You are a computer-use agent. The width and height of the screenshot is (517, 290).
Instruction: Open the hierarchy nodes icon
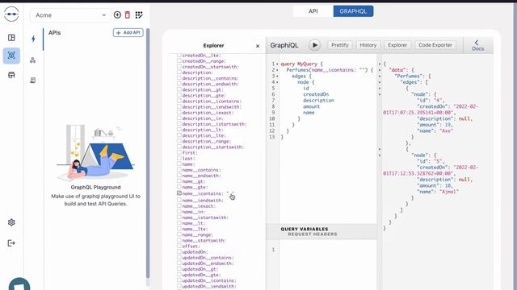(33, 60)
